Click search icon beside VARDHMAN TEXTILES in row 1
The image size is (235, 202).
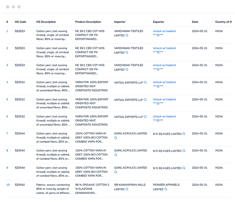pyautogui.click(x=127, y=35)
